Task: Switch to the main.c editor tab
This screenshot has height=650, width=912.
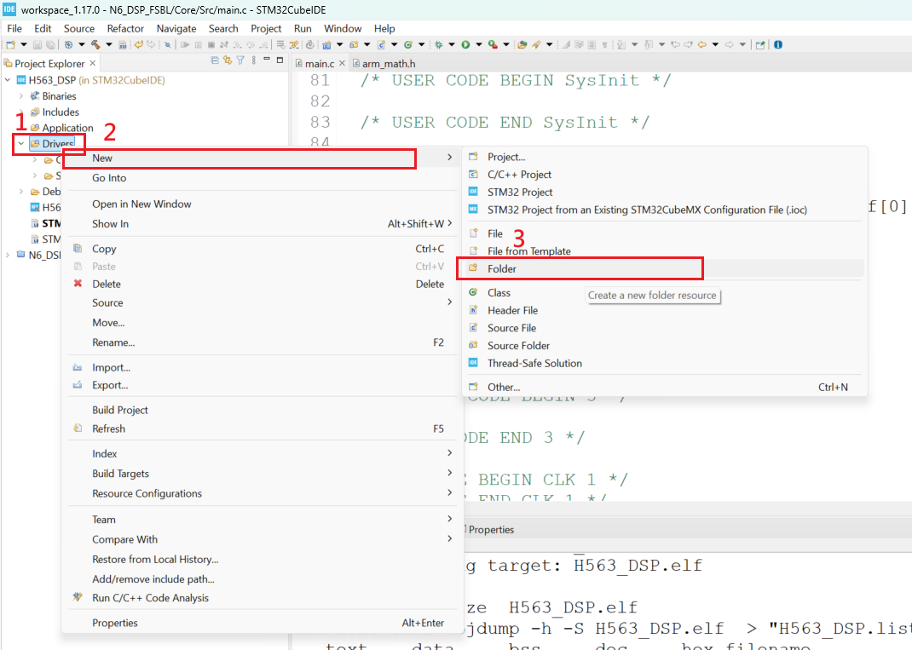Action: 320,63
